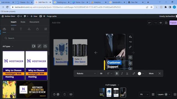
Task: Undo the last change
Action: pyautogui.click(x=150, y=23)
